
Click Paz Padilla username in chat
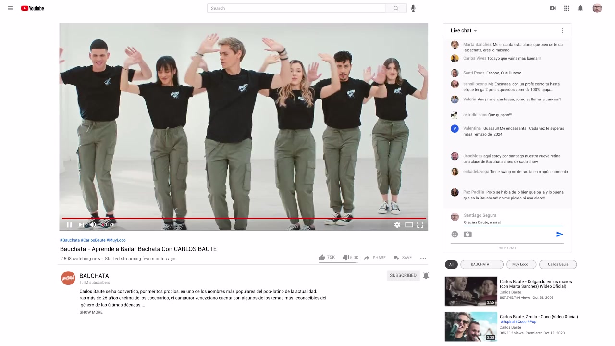pyautogui.click(x=474, y=192)
